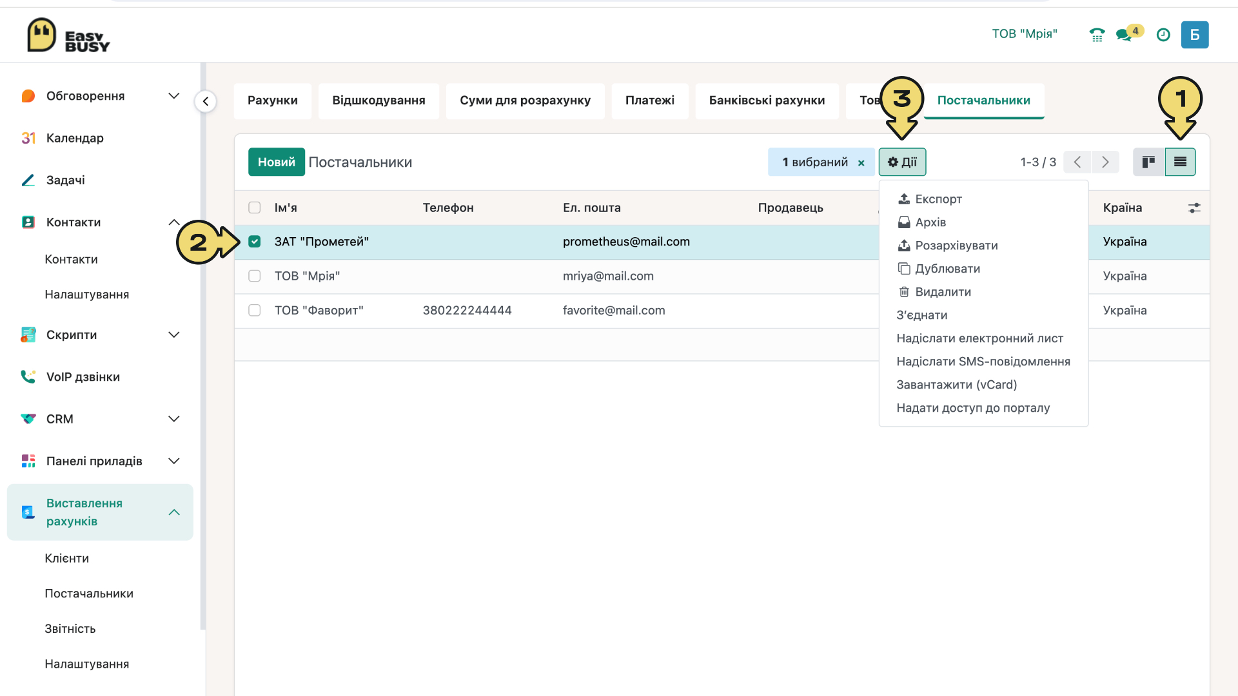Expand the CRM sidebar section
The height and width of the screenshot is (696, 1238).
point(173,419)
